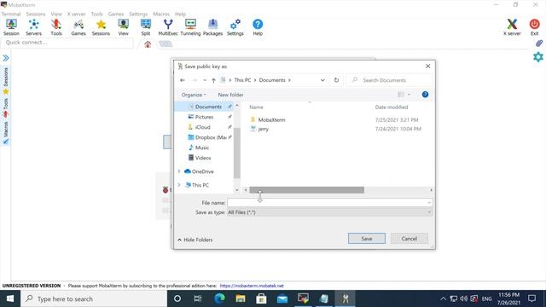This screenshot has width=546, height=307.
Task: Change view layout icon in dialog
Action: pos(401,95)
